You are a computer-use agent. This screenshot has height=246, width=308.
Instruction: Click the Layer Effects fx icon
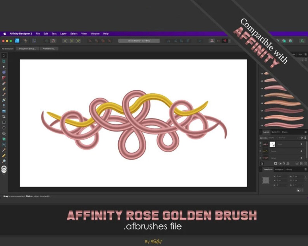click(284, 163)
